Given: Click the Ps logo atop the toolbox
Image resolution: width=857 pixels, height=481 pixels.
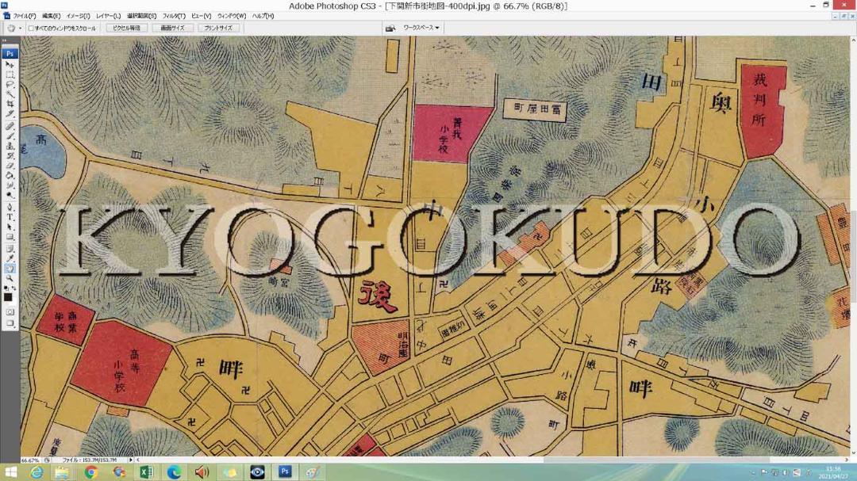Looking at the screenshot, I should [10, 54].
